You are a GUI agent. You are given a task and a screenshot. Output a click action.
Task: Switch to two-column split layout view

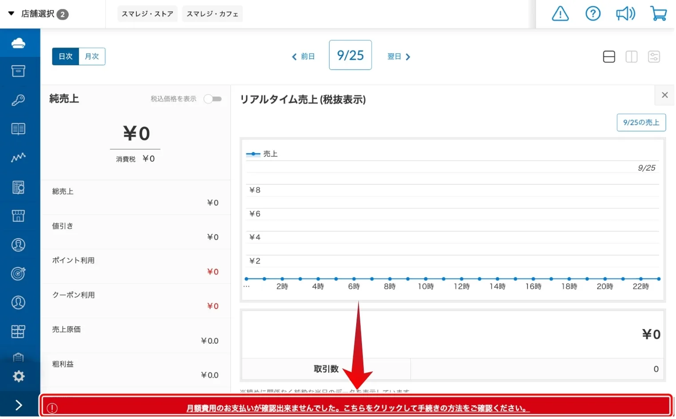click(x=631, y=57)
